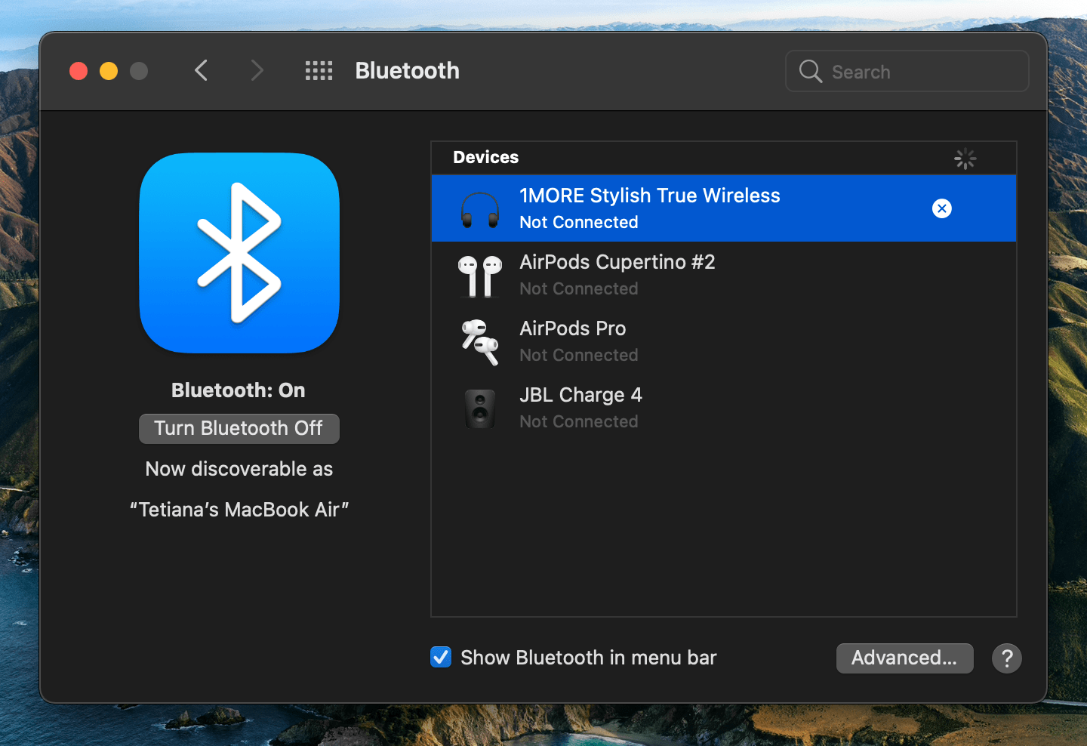The image size is (1087, 746).
Task: Turn Bluetooth Off button
Action: click(x=239, y=429)
